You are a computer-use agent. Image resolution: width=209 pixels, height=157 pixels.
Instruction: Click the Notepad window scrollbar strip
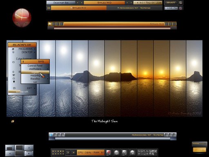pos(112,139)
